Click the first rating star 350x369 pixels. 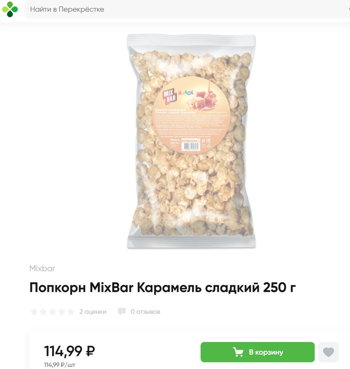click(34, 312)
